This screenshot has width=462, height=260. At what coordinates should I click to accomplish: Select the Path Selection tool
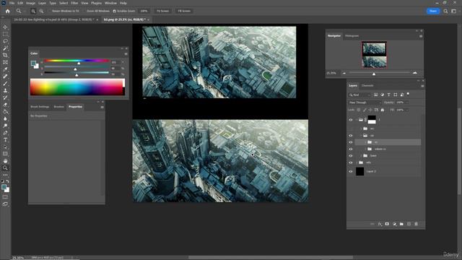coord(5,147)
